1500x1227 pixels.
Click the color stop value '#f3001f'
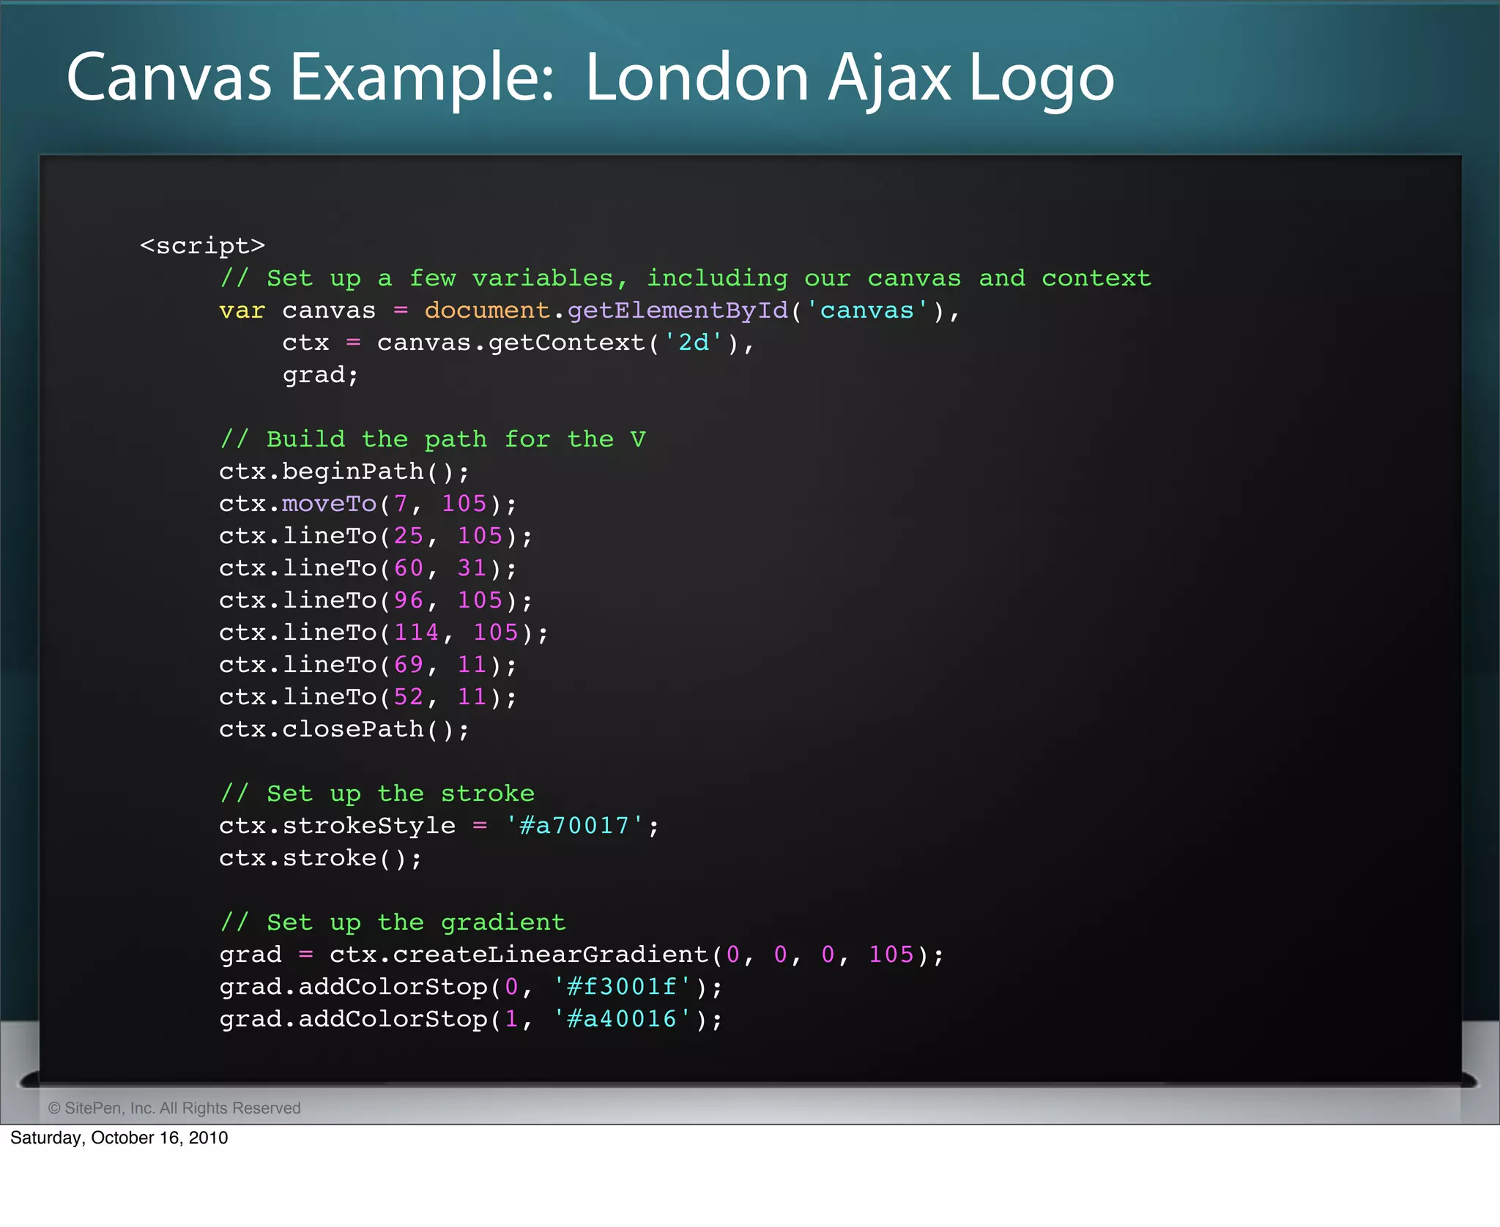(623, 987)
